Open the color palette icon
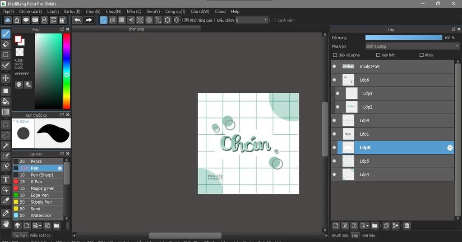Screen dimensions: 462x242 [x=19, y=84]
